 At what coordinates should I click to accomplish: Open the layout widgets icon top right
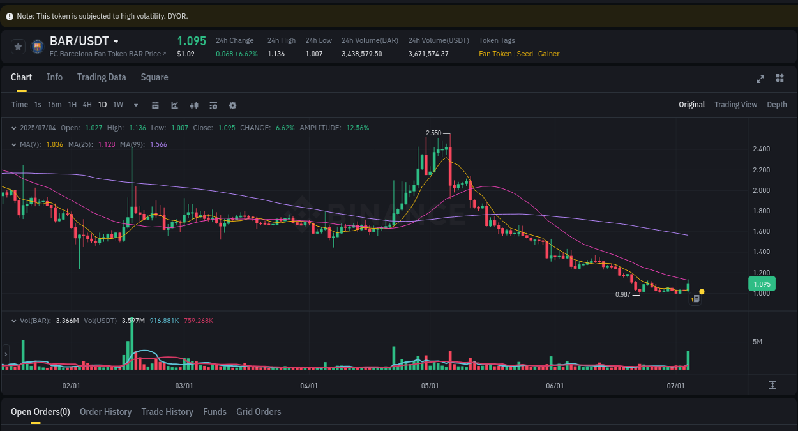(x=779, y=78)
